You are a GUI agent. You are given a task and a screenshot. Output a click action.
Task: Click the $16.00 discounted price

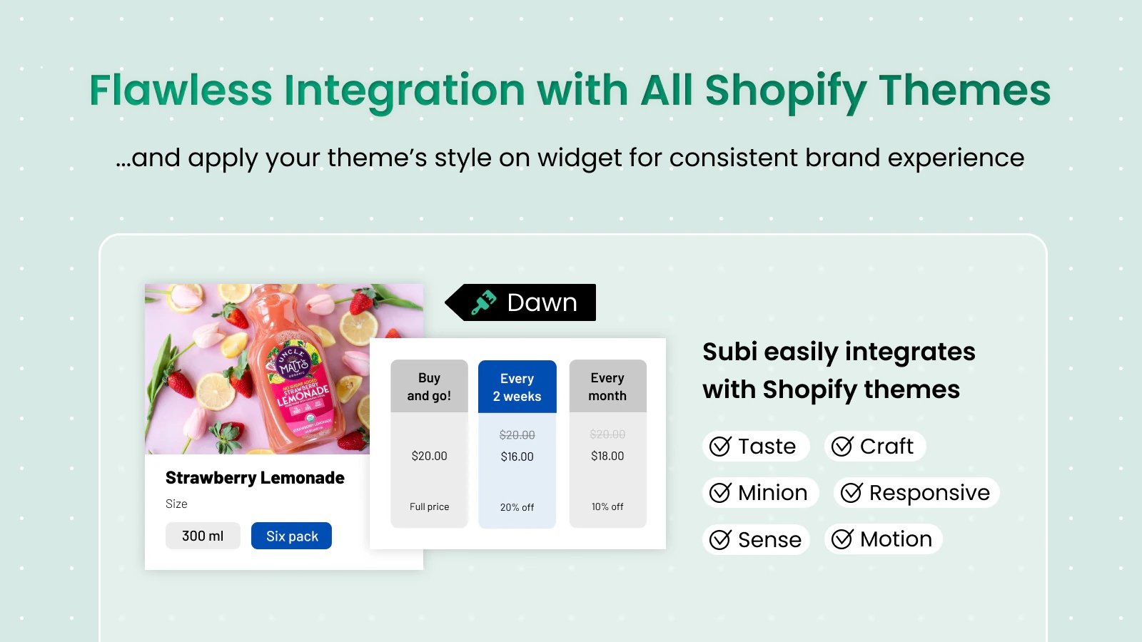(517, 457)
